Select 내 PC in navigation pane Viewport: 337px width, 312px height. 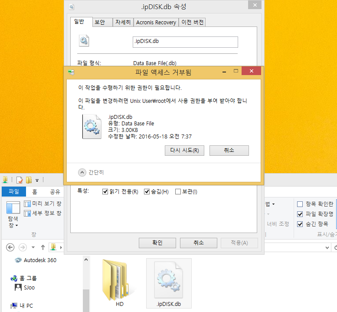[22, 305]
